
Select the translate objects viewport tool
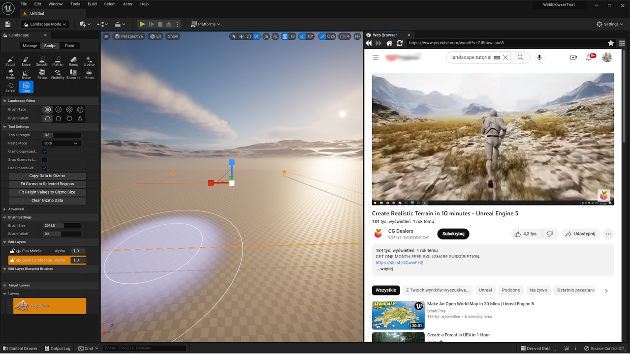[241, 36]
